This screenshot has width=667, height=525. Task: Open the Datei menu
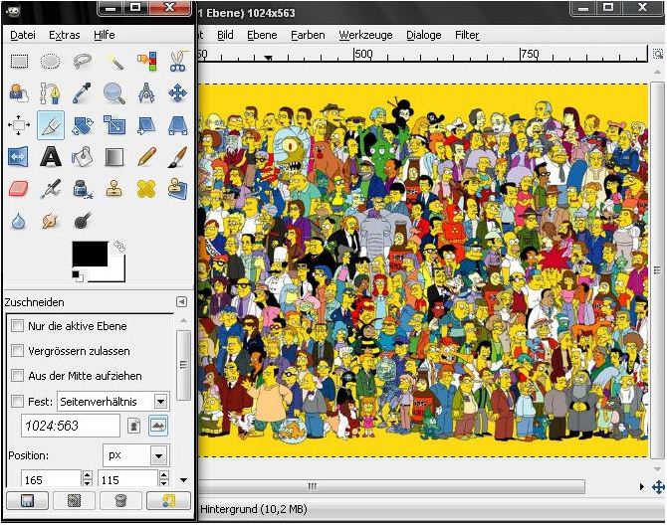[x=23, y=35]
